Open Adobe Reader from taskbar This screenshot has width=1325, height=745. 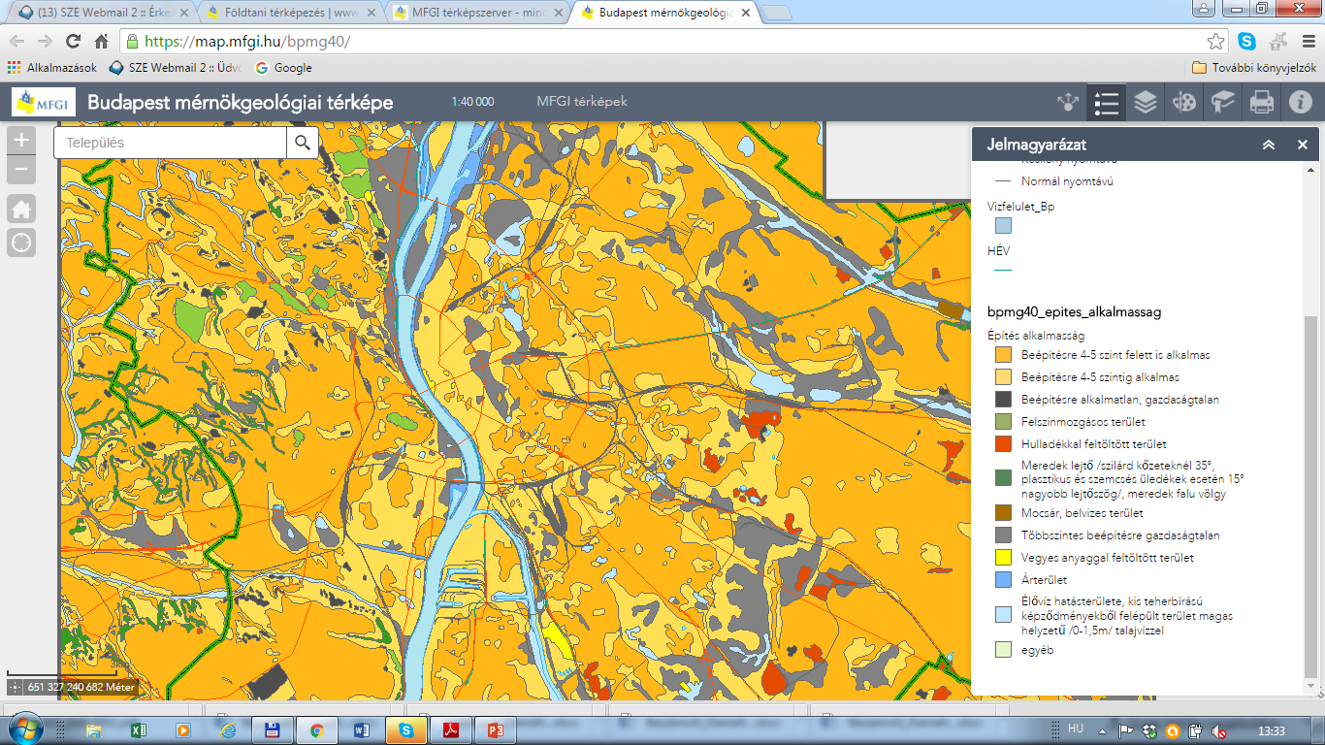click(x=452, y=729)
